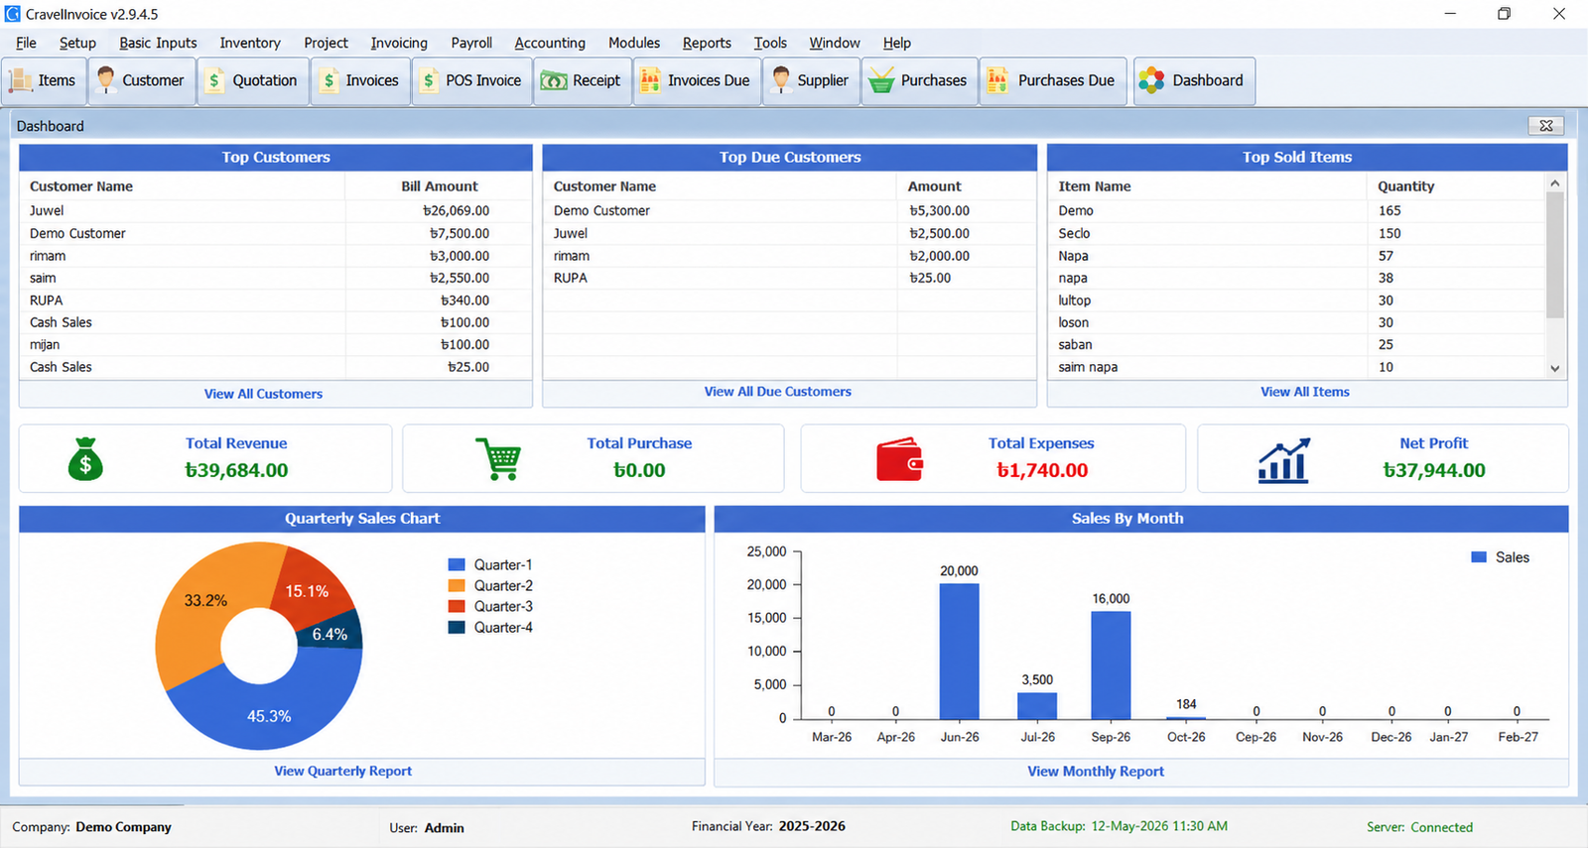Open the Project menu
Screen dimensions: 1588x848
[326, 43]
